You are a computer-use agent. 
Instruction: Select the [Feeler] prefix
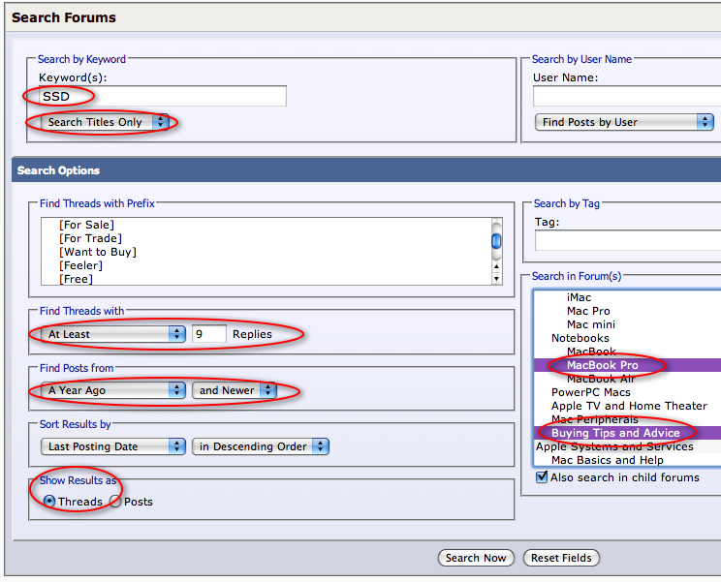pyautogui.click(x=80, y=265)
